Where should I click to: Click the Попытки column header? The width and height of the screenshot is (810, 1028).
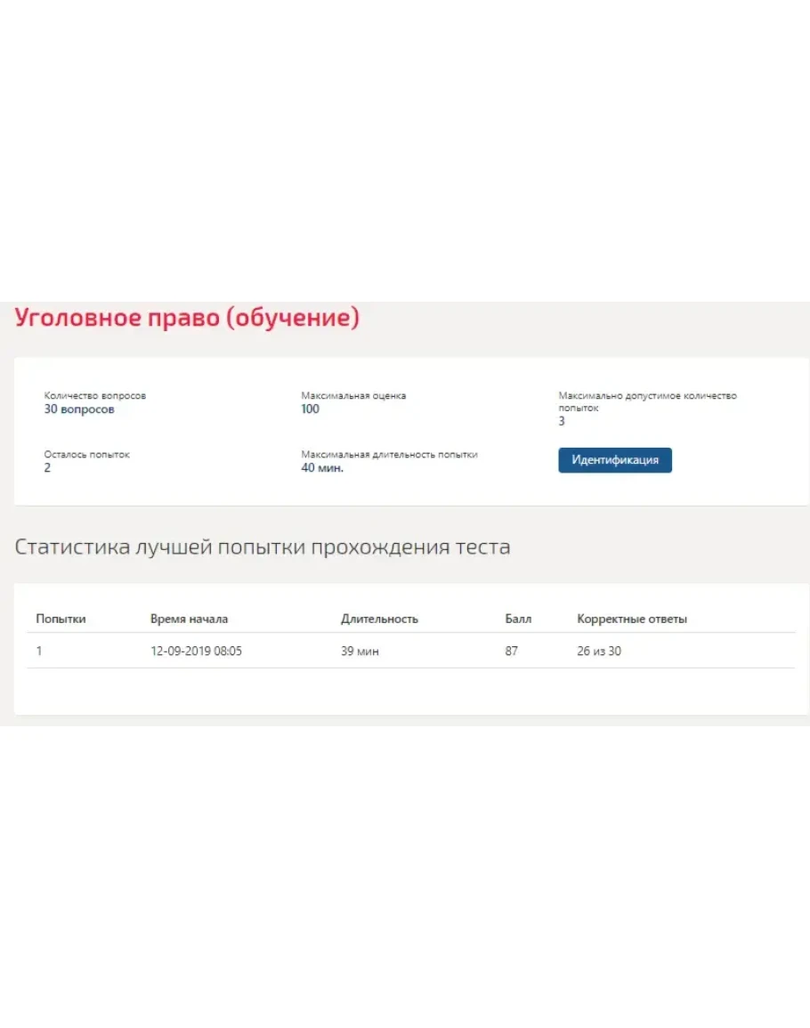tap(61, 619)
